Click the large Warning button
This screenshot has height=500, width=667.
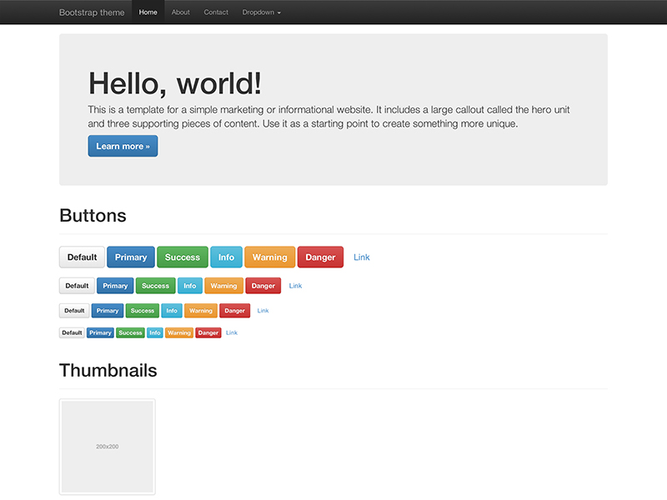(269, 257)
